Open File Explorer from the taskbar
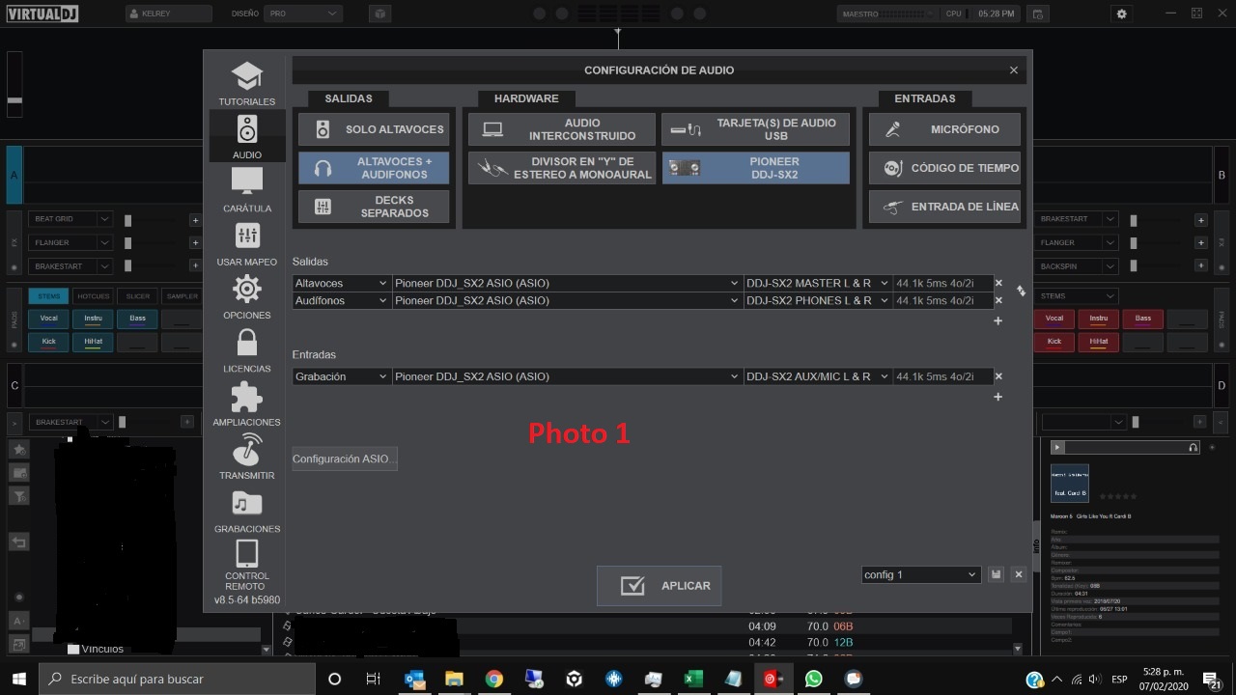Screen dimensions: 1236x695 click(x=454, y=679)
